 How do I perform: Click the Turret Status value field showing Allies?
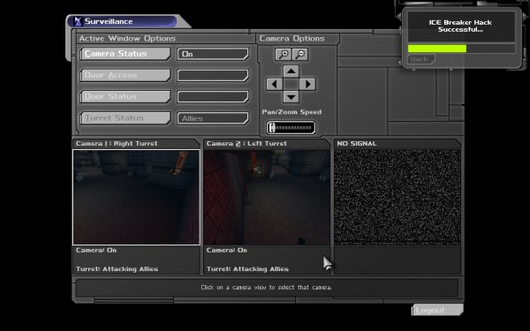coord(213,118)
